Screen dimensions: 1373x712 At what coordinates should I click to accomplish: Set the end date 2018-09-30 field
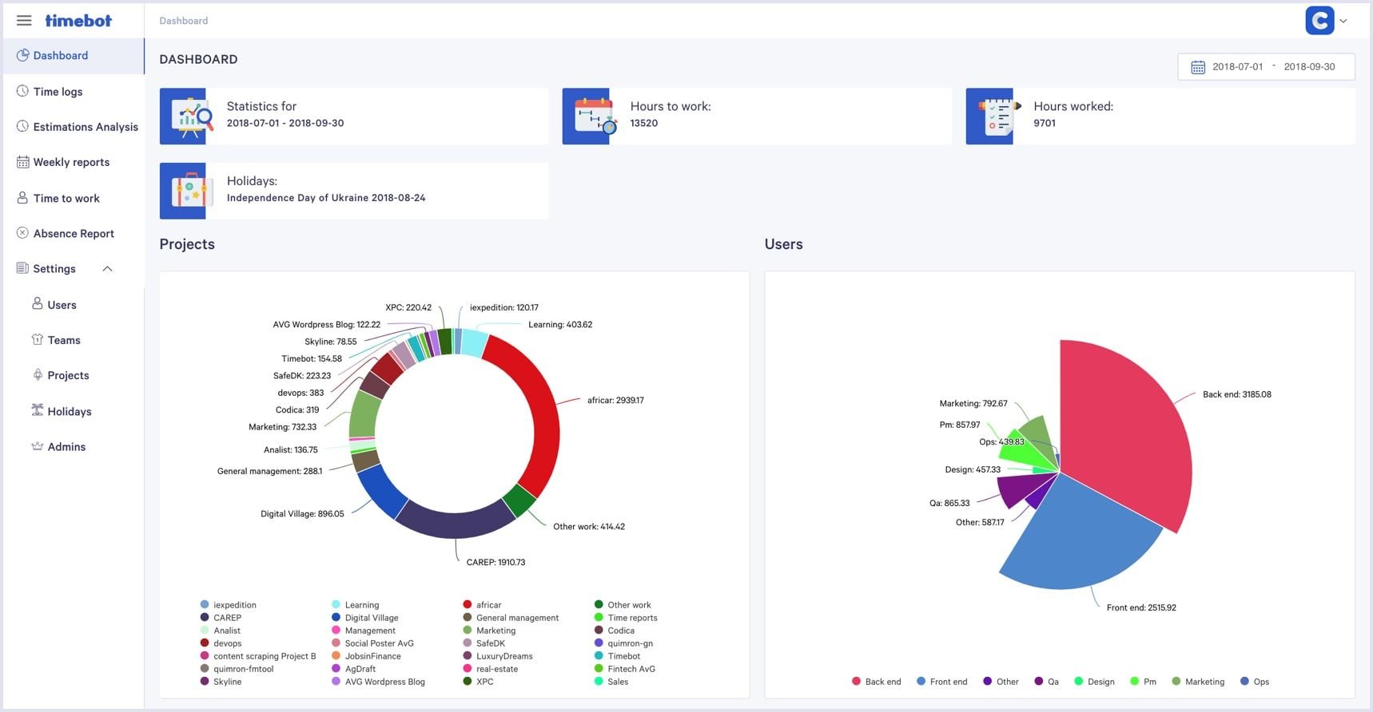[x=1309, y=67]
